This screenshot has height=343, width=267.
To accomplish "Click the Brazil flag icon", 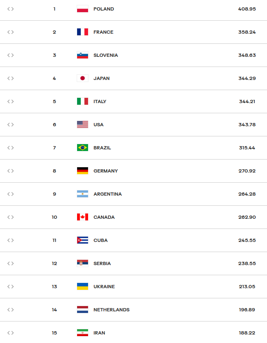I will (82, 148).
